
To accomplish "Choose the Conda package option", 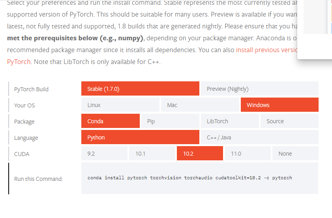I will (111, 121).
